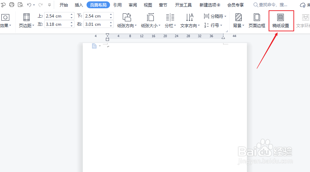Click the right indent marker on ruler
The width and height of the screenshot is (310, 172).
pyautogui.click(x=223, y=37)
